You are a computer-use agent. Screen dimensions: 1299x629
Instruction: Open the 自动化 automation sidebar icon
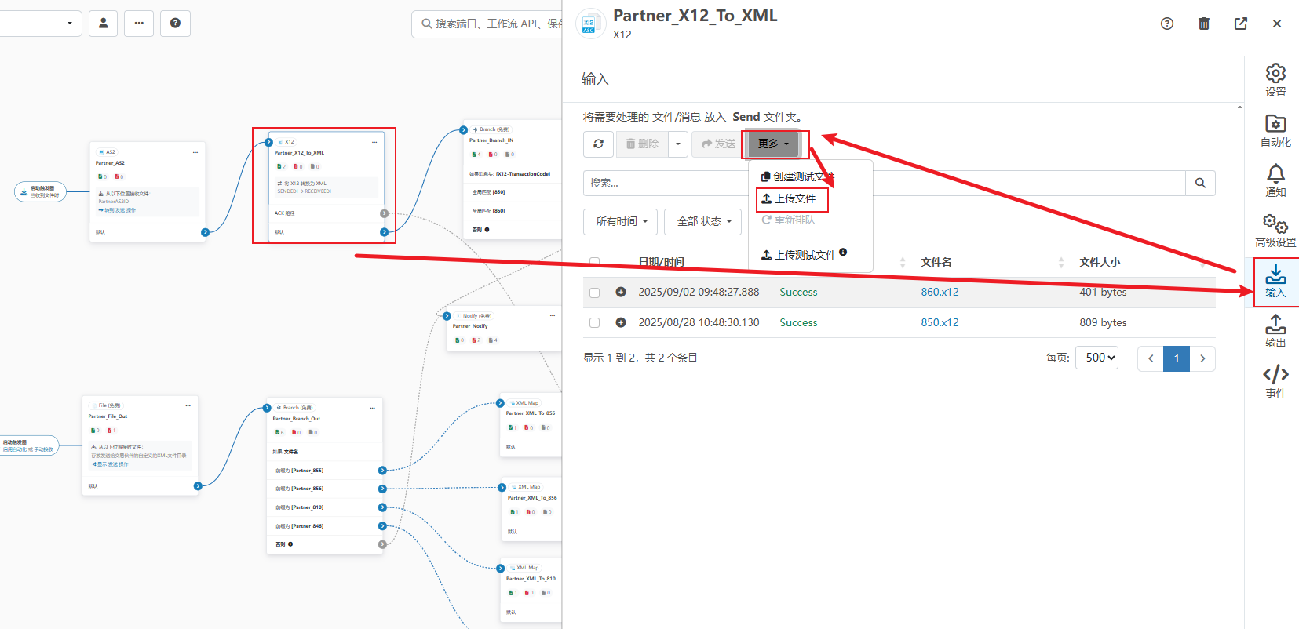[1275, 130]
